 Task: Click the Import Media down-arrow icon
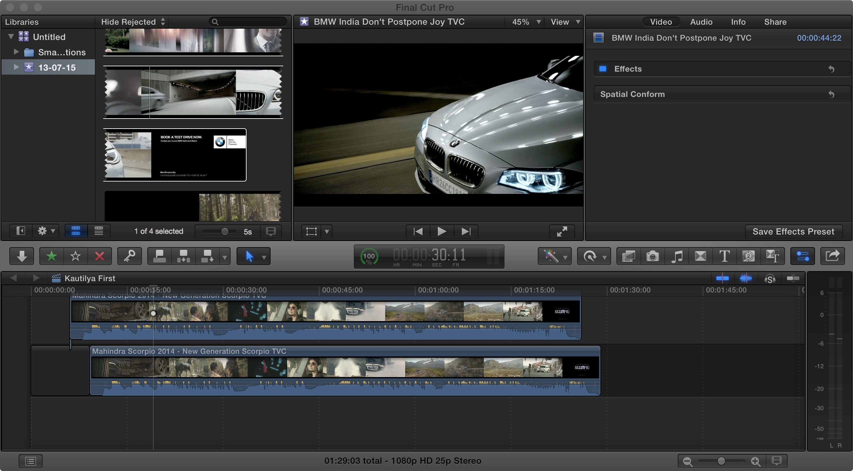point(22,256)
